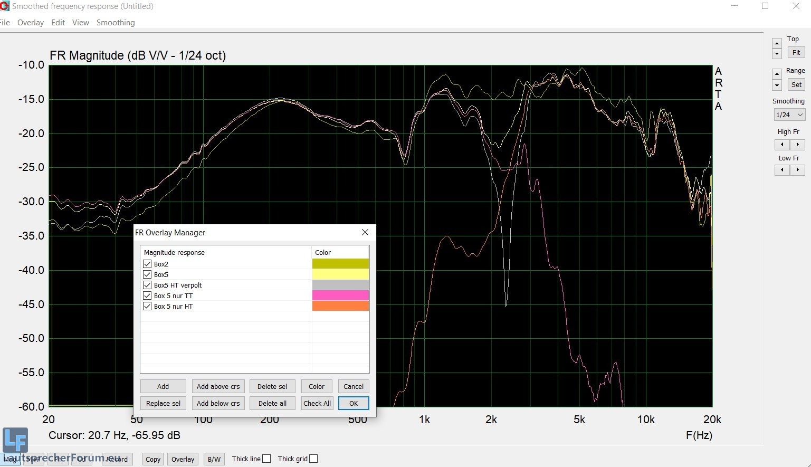The height and width of the screenshot is (467, 811).
Task: Shift High Fr left arrow
Action: click(782, 145)
